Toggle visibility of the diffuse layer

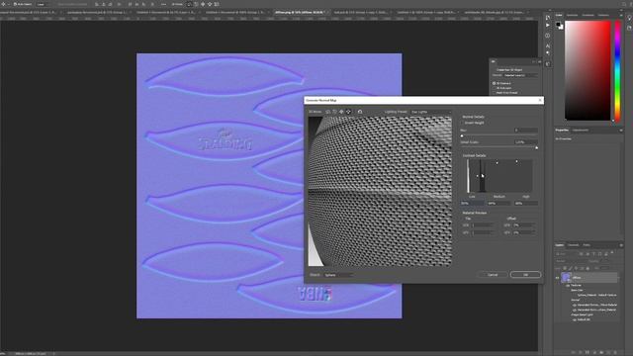[558, 278]
